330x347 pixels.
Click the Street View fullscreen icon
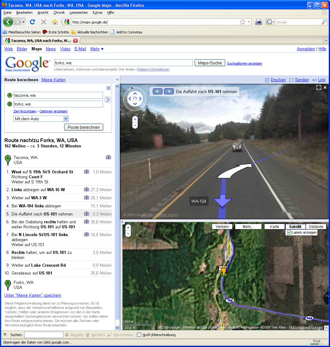pos(318,87)
